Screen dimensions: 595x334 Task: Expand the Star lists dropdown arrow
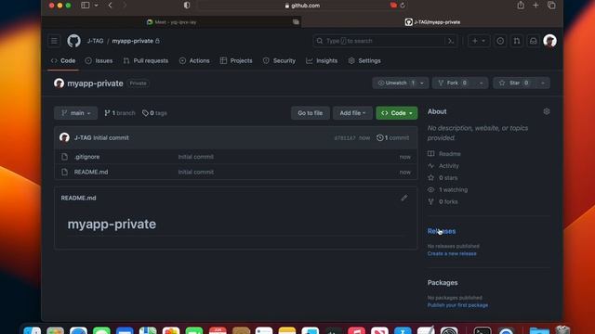pos(543,83)
